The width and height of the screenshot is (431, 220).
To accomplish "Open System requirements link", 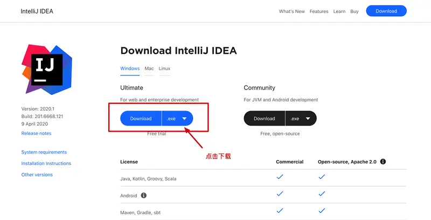I will [x=44, y=152].
